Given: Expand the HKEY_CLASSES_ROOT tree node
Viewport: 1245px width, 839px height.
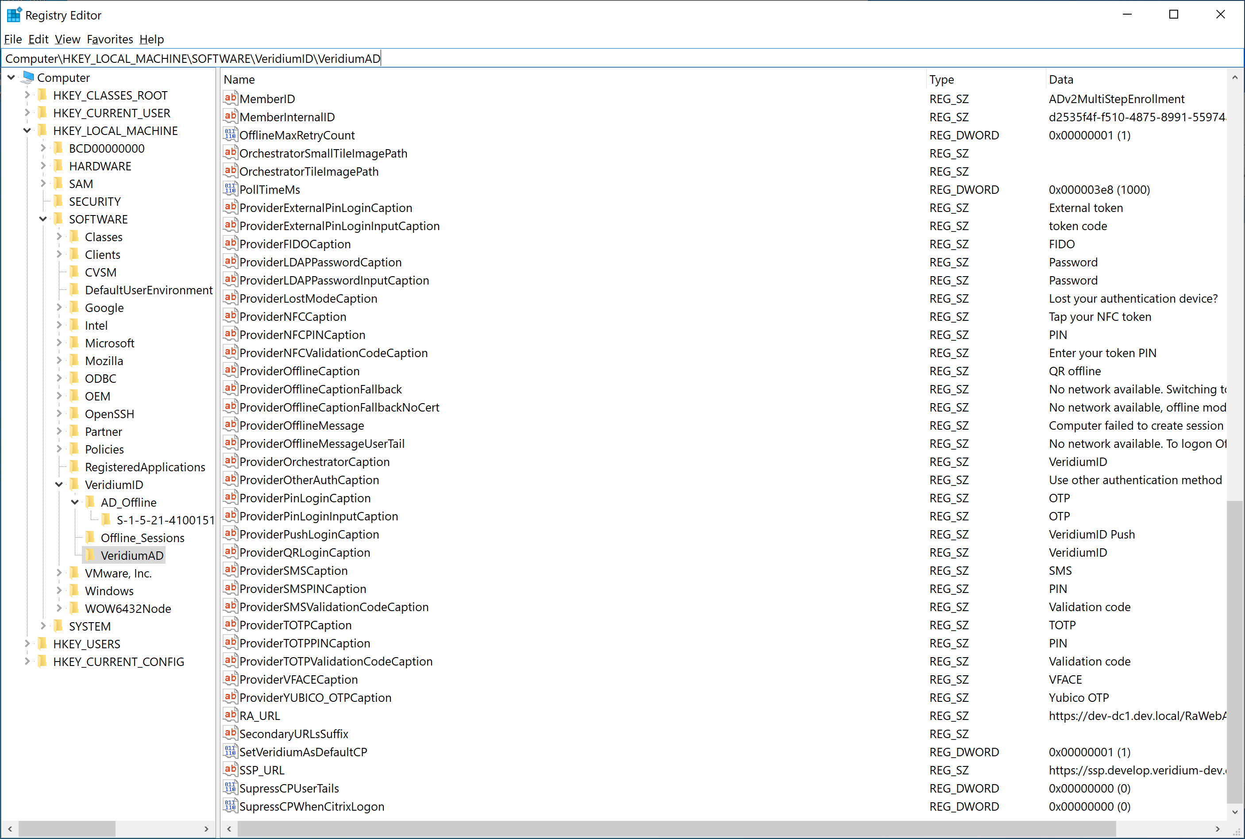Looking at the screenshot, I should [27, 95].
